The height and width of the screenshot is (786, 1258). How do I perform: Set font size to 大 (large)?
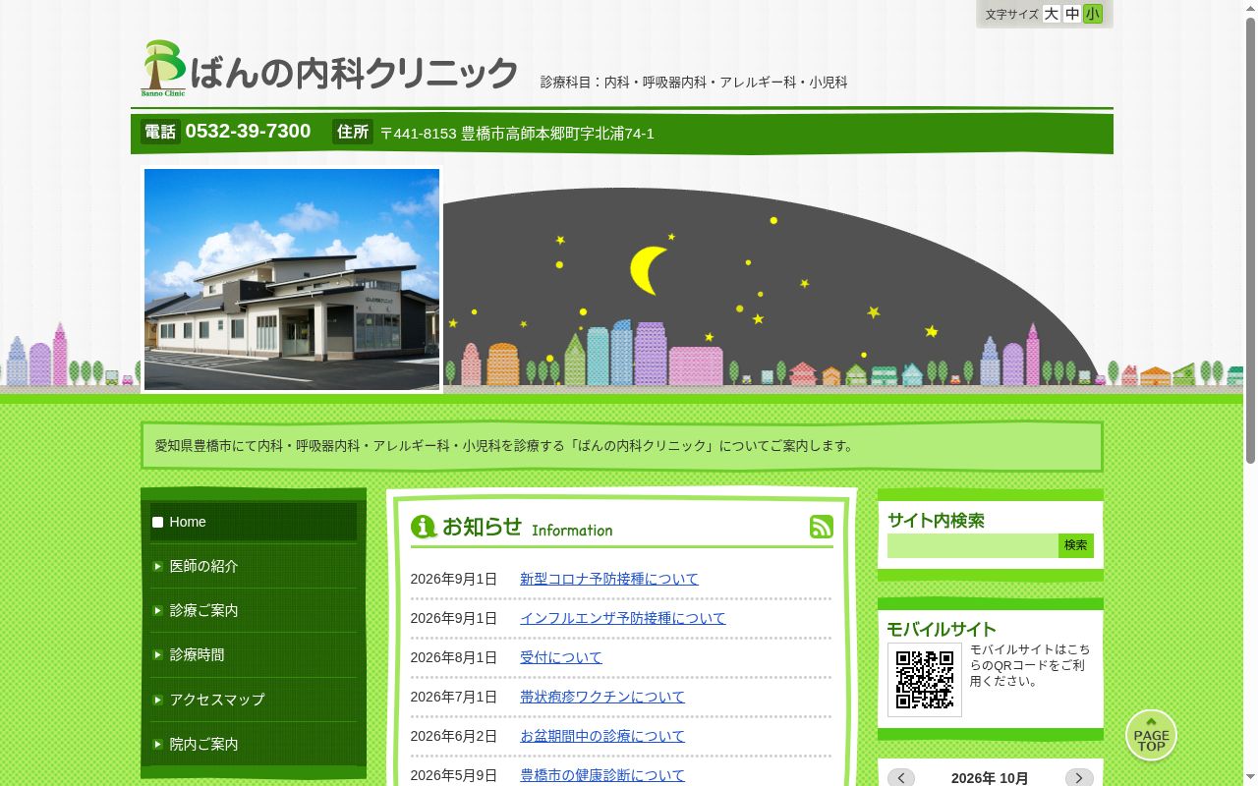coord(1052,14)
